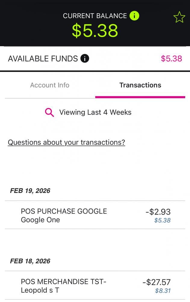This screenshot has width=190, height=302.
Task: Click the FEB 18, 2026 date header
Action: click(x=30, y=261)
